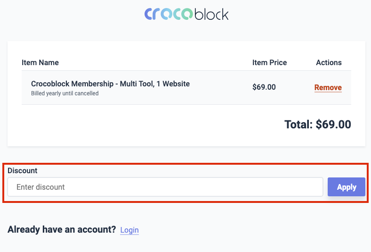Click the Item Price column header
371x252 pixels.
pyautogui.click(x=269, y=63)
